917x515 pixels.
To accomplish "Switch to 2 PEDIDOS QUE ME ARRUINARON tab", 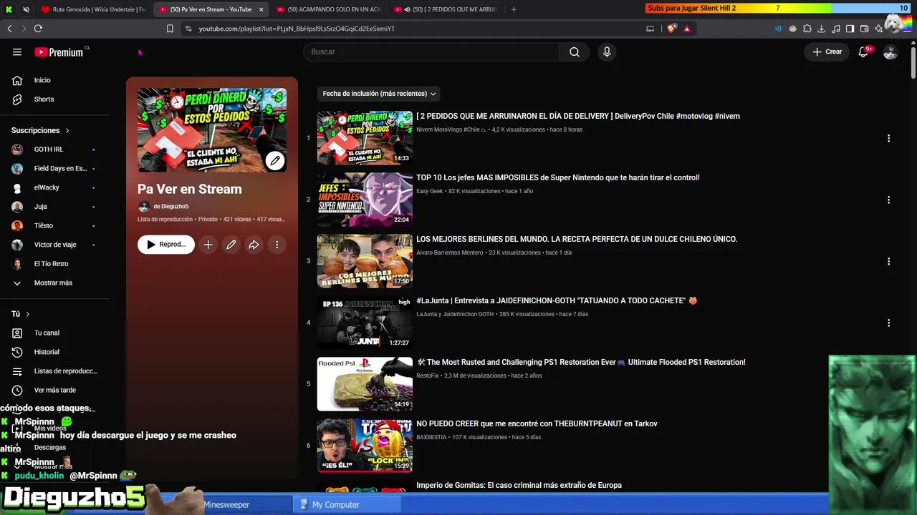I will [x=446, y=9].
